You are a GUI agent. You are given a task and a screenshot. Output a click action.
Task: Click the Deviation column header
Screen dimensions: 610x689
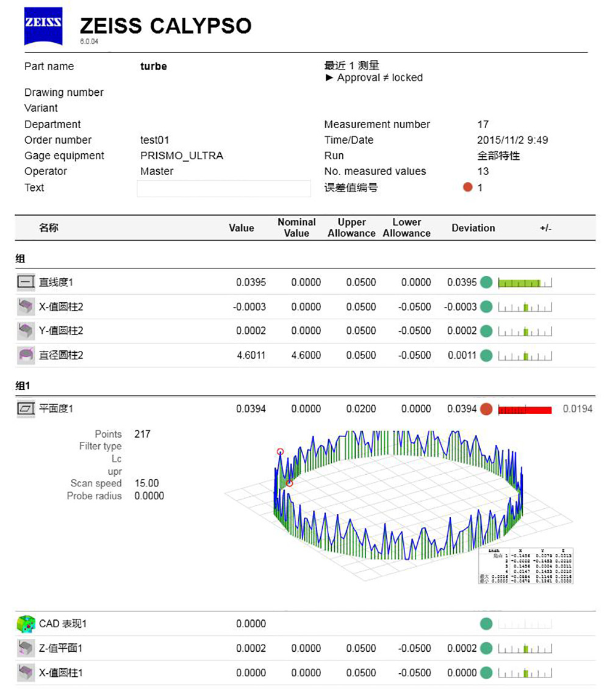473,228
